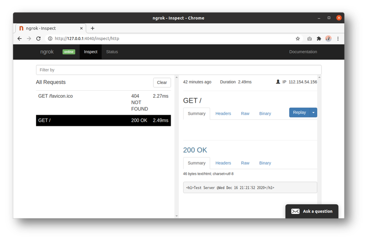Click the 200 OK response heading

coord(195,150)
